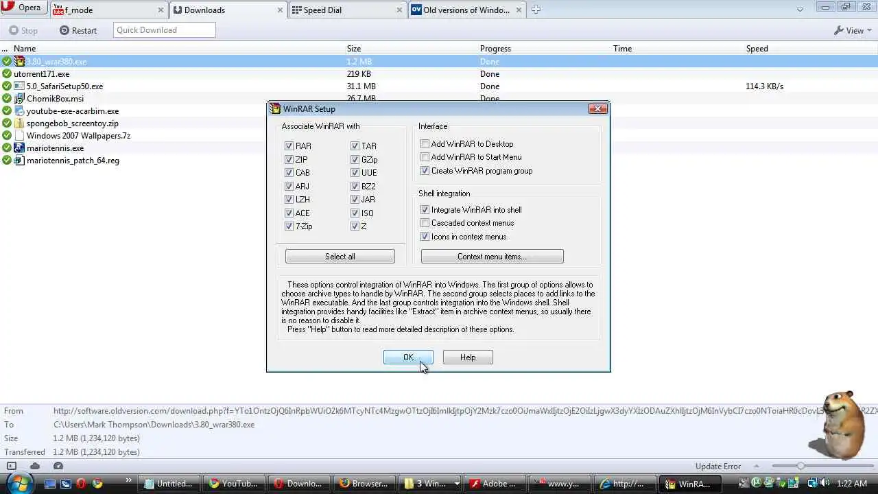Toggle the ISO association checkbox

[x=355, y=213]
